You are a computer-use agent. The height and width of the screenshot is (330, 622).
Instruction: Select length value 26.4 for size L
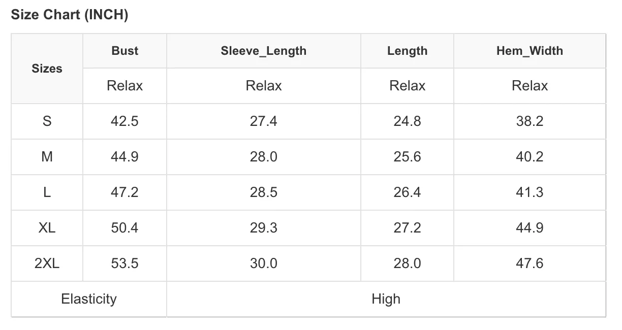pos(407,192)
